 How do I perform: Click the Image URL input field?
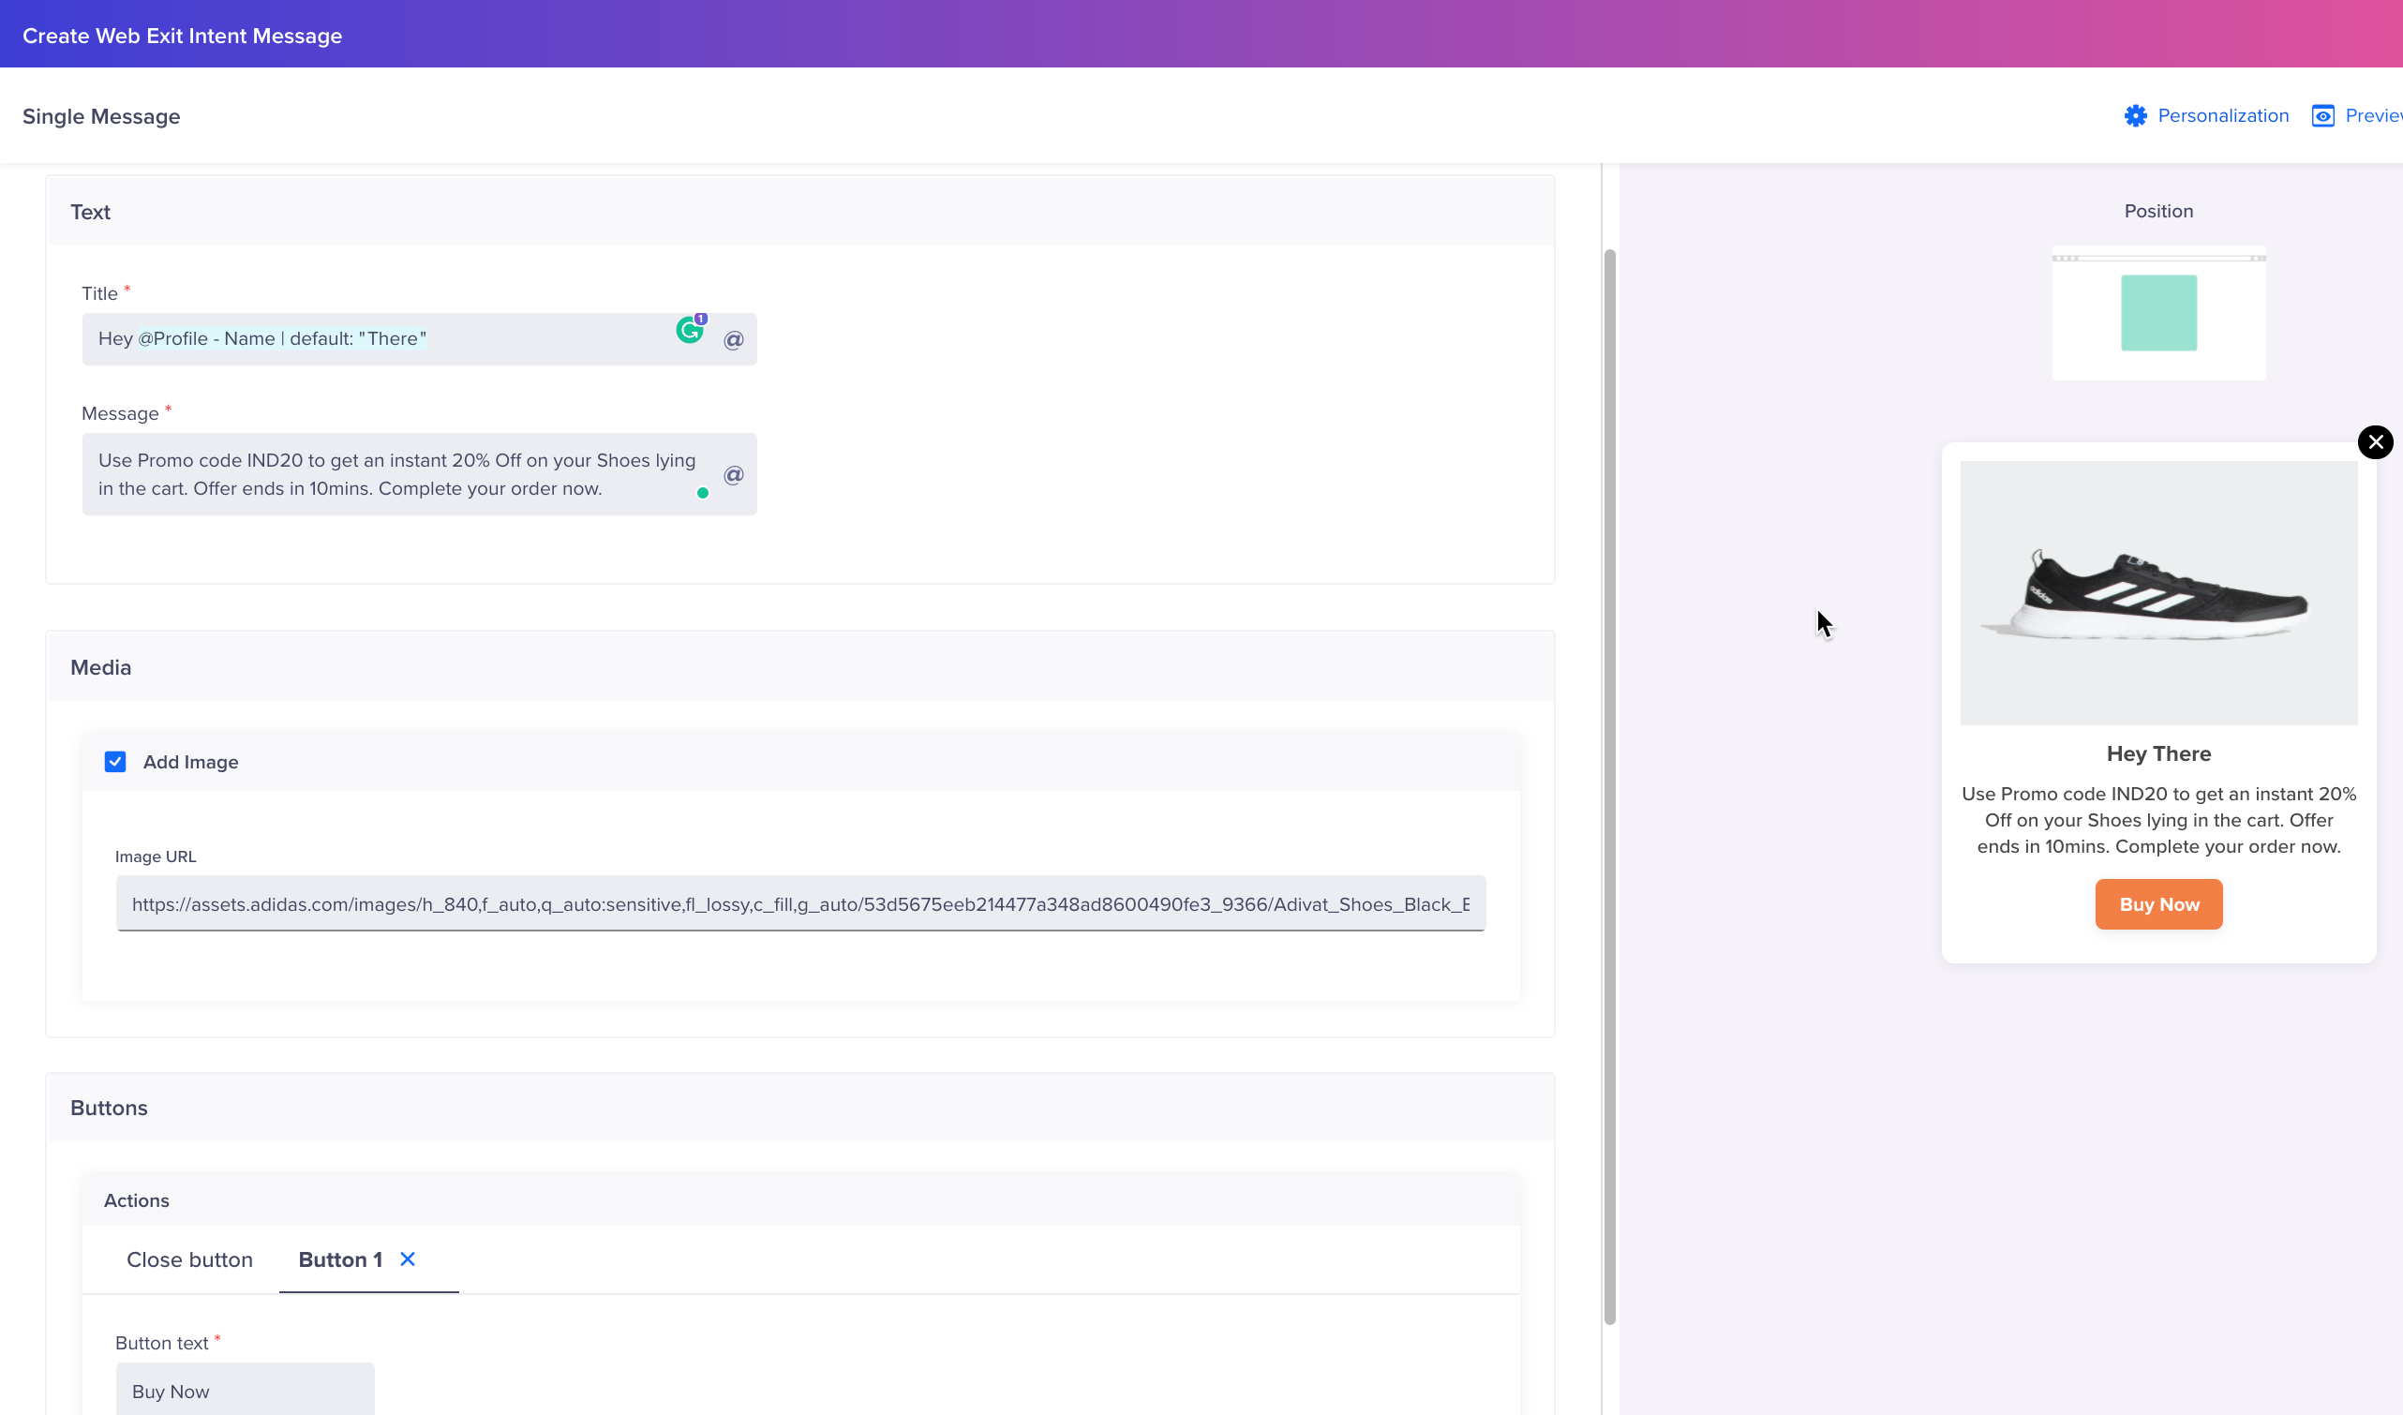click(x=799, y=904)
